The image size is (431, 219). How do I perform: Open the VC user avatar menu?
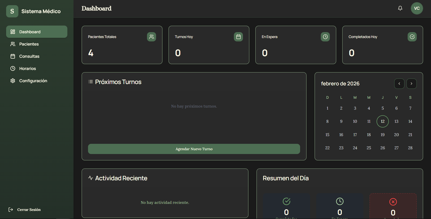click(417, 8)
